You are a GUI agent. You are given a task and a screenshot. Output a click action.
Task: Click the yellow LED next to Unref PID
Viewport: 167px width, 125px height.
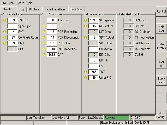tap(85, 78)
